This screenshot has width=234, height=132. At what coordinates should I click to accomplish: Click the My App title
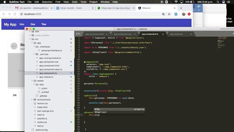10,25
